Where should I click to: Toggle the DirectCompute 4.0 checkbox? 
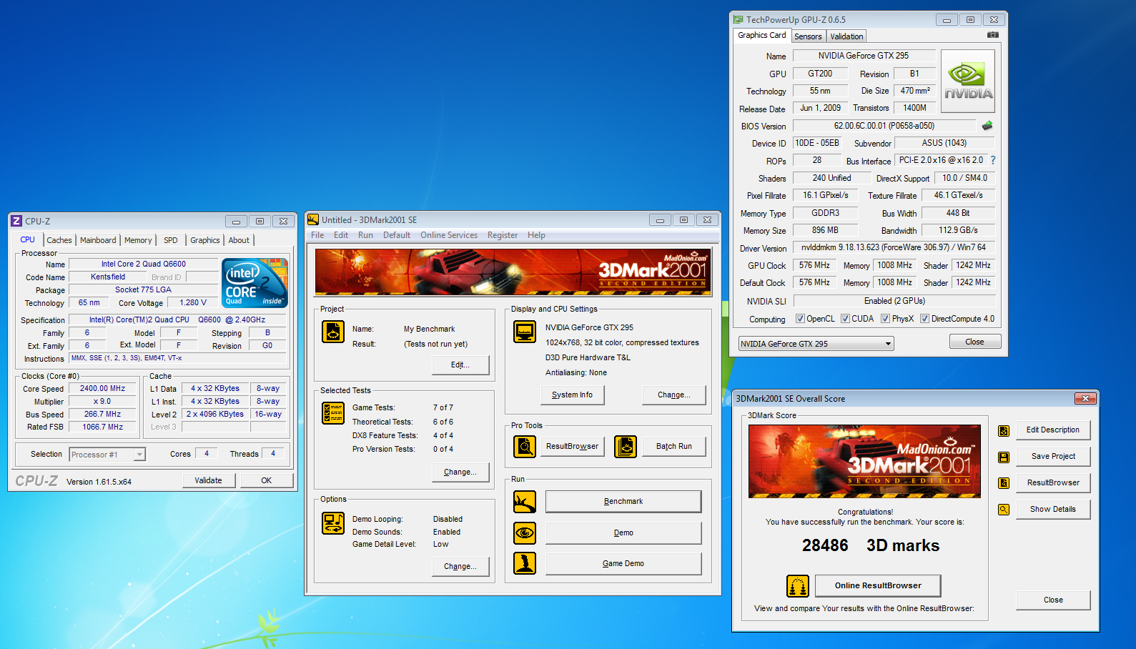pos(924,319)
